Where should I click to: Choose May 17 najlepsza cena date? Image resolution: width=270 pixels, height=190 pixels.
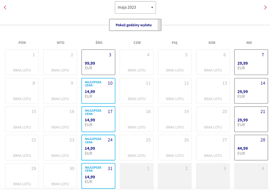(x=98, y=119)
